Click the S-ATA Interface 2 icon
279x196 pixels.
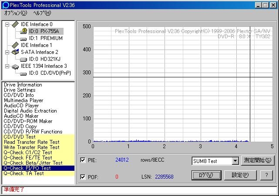point(15,52)
